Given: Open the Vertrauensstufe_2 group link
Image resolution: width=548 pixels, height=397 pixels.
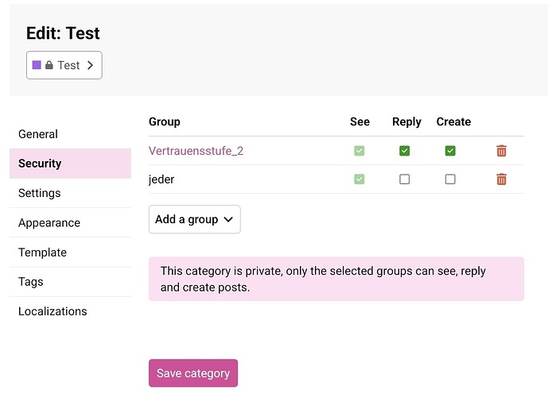Looking at the screenshot, I should [x=196, y=151].
